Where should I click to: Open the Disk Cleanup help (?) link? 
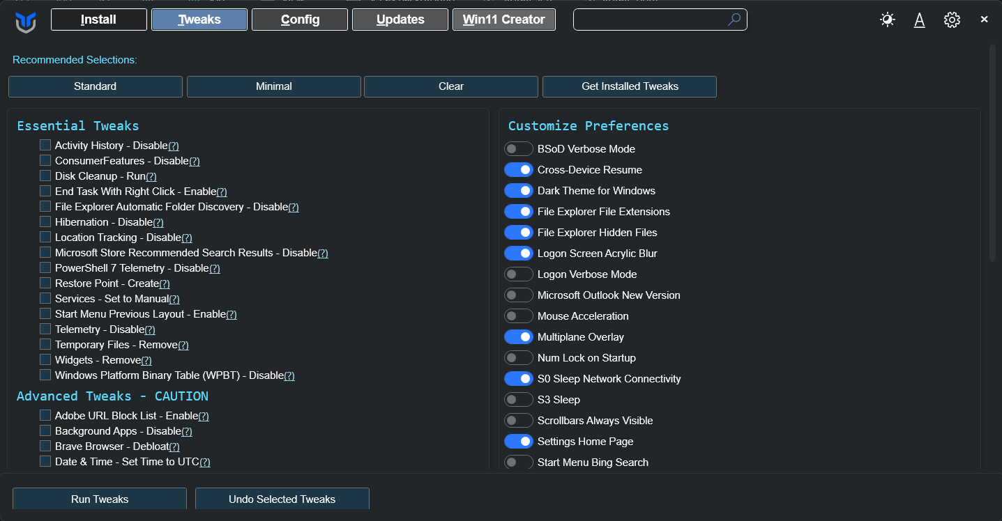151,176
